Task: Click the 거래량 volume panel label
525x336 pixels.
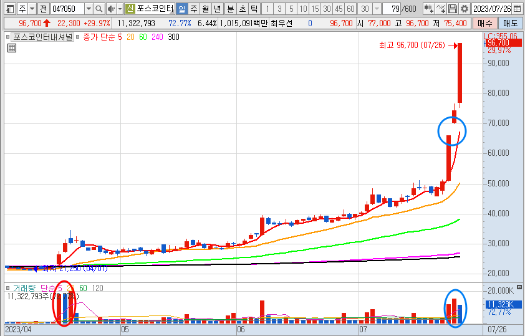Action: (x=24, y=288)
